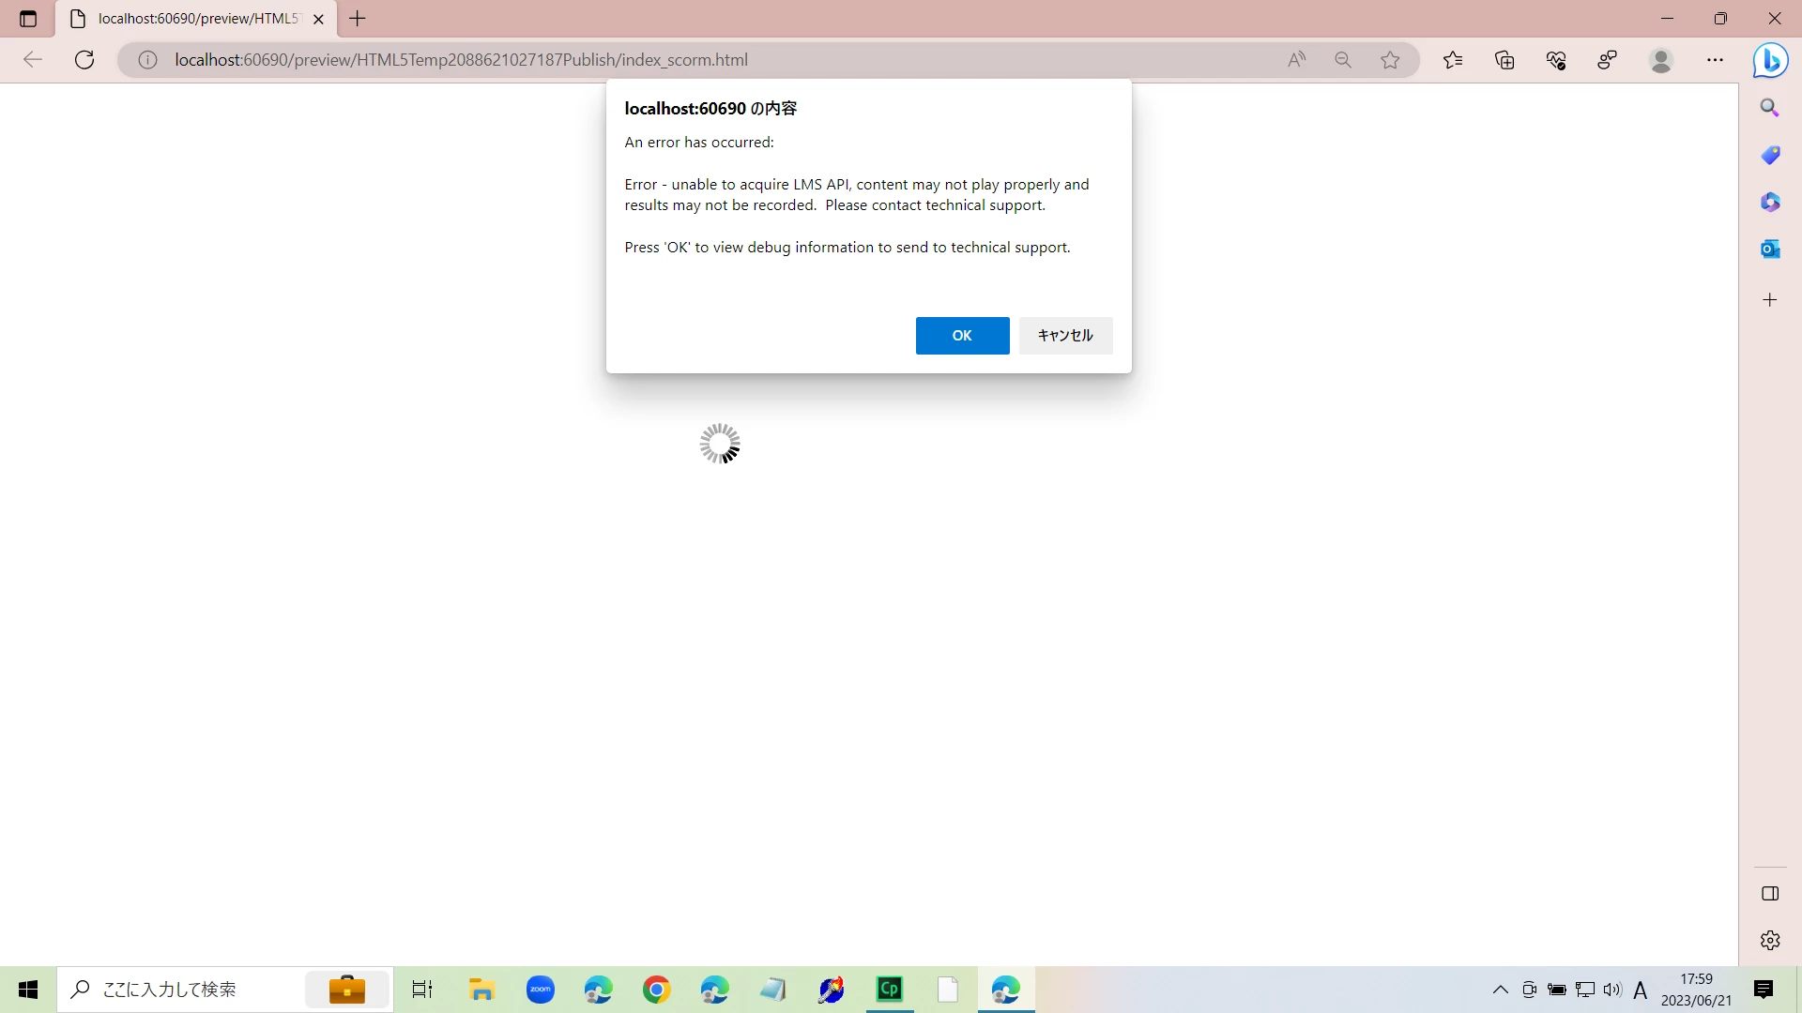Open Edge sidebar settings gear
This screenshot has height=1013, width=1802.
click(1770, 940)
